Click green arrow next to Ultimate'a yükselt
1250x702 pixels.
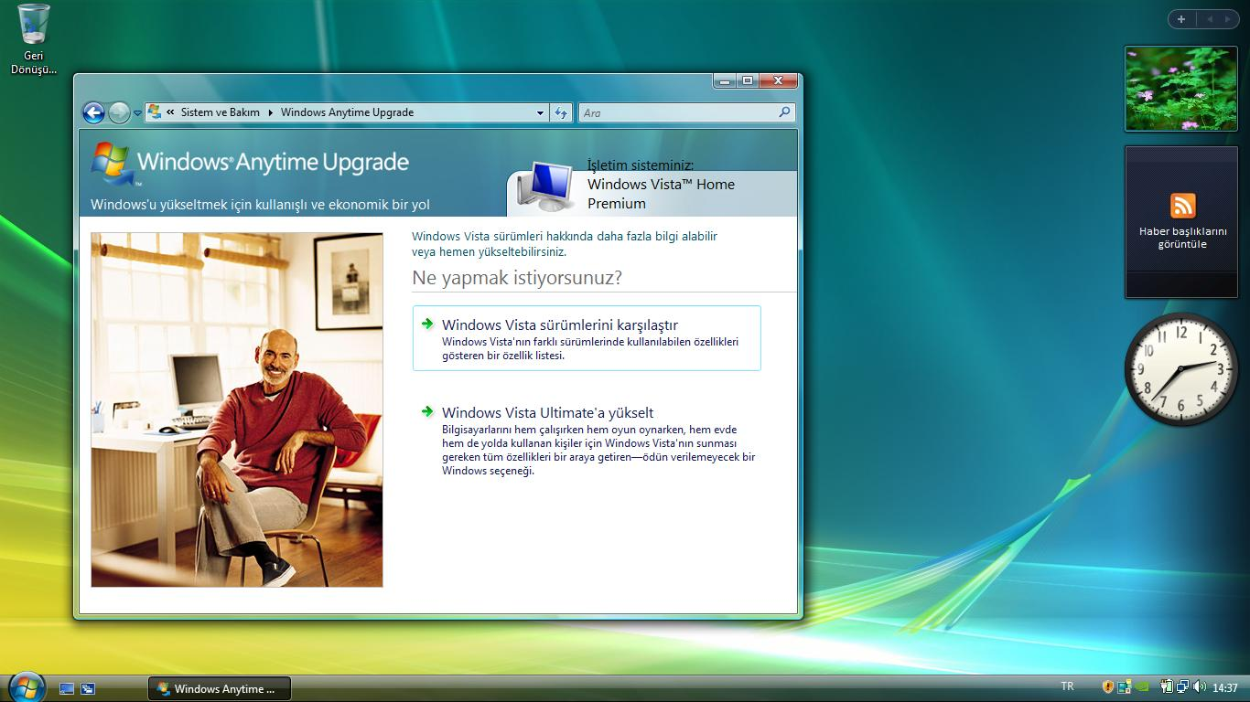[427, 411]
